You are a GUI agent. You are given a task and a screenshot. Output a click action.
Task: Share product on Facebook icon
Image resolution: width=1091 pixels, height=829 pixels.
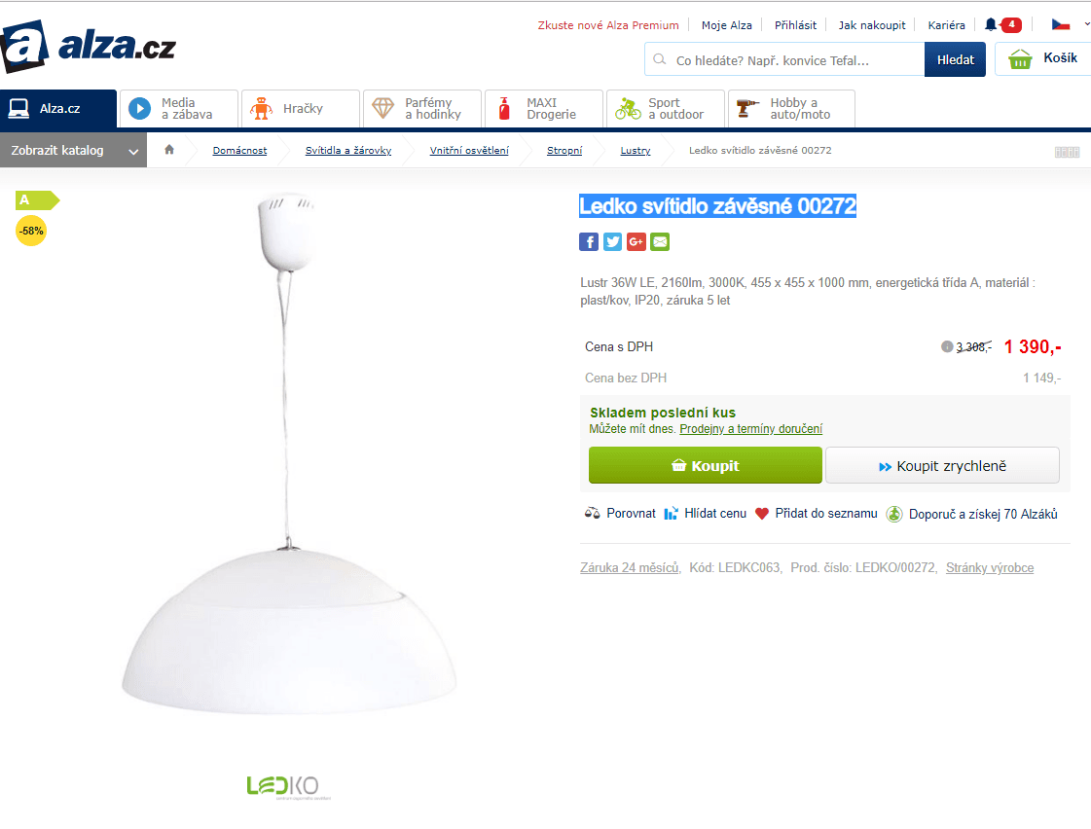[x=589, y=241]
